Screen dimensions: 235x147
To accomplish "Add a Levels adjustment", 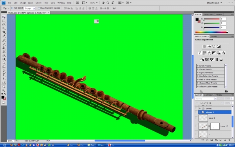I will pyautogui.click(x=209, y=47).
